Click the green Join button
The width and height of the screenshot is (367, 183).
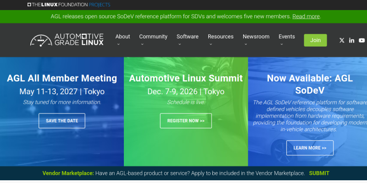coord(315,40)
